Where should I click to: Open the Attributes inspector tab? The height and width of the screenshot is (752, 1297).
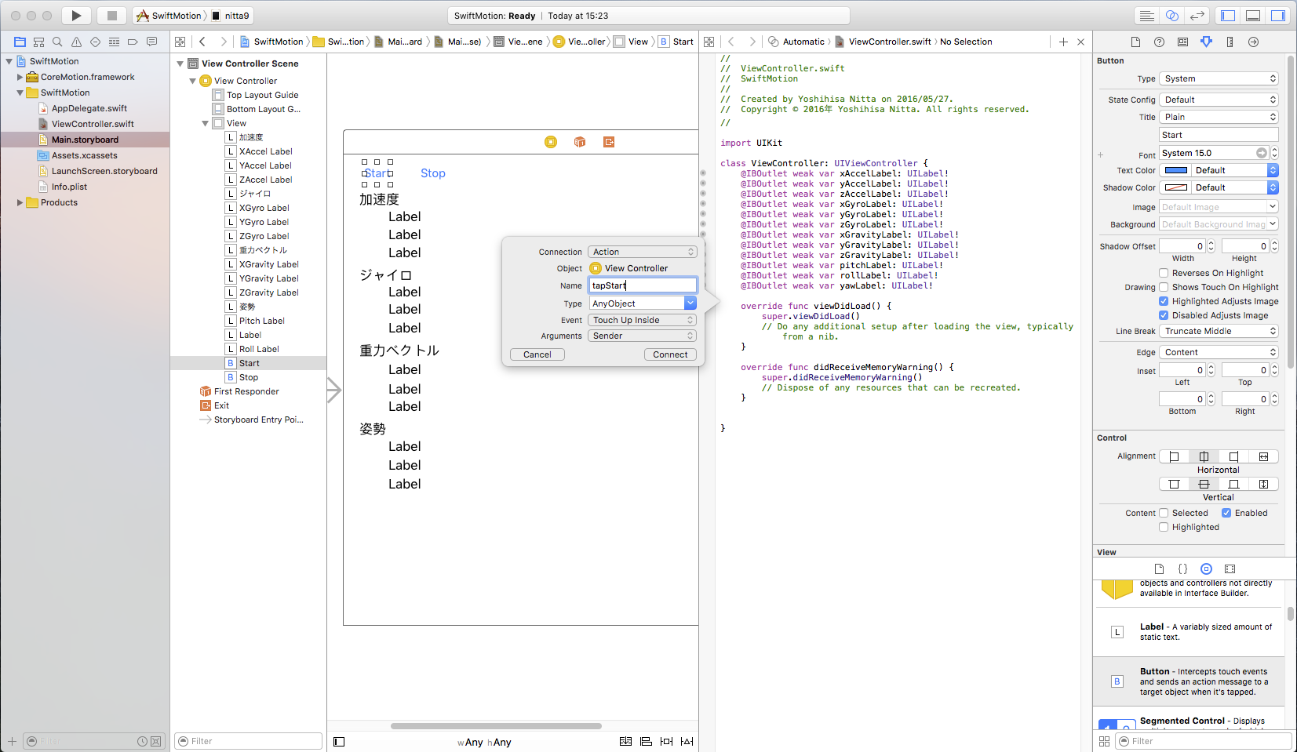click(1206, 42)
